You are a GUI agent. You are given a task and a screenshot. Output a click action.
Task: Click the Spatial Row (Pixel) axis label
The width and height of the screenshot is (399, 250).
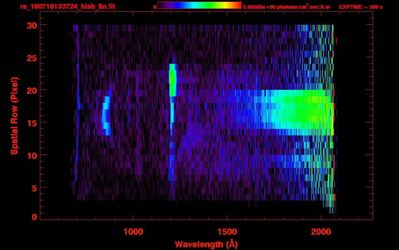[x=14, y=116]
